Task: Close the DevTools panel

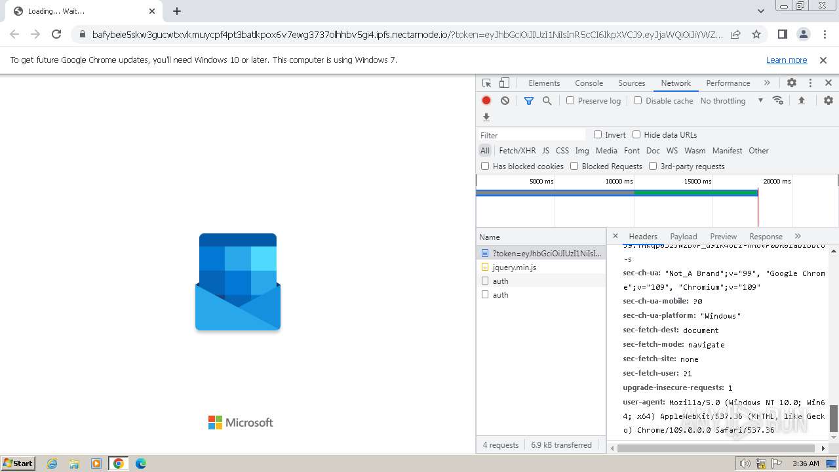Action: coord(829,83)
